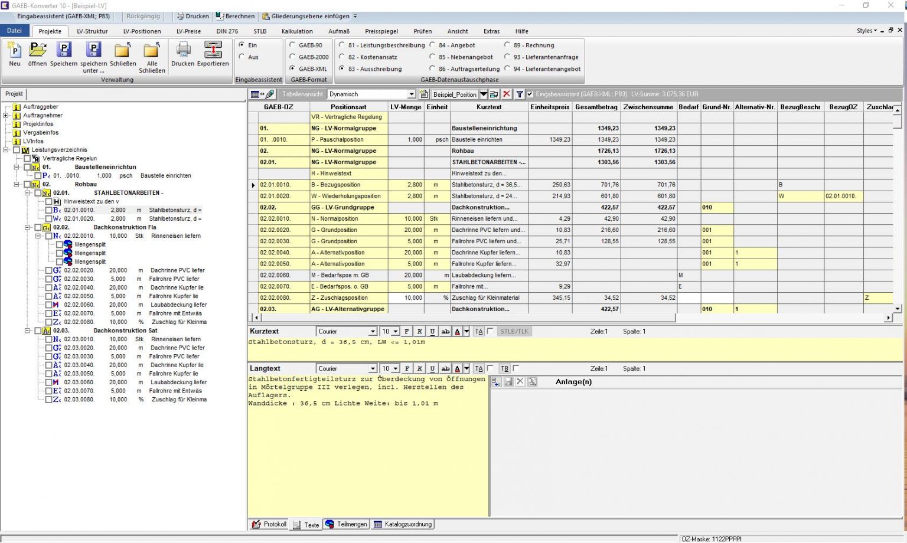Click the Beispiel_Position button
Screen dimensions: 907x543
[455, 94]
